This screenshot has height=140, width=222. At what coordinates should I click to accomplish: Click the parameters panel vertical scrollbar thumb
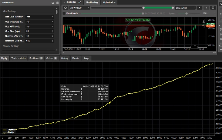point(57,12)
